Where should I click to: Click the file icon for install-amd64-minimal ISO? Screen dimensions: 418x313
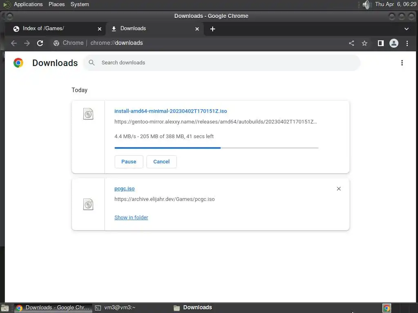88,114
